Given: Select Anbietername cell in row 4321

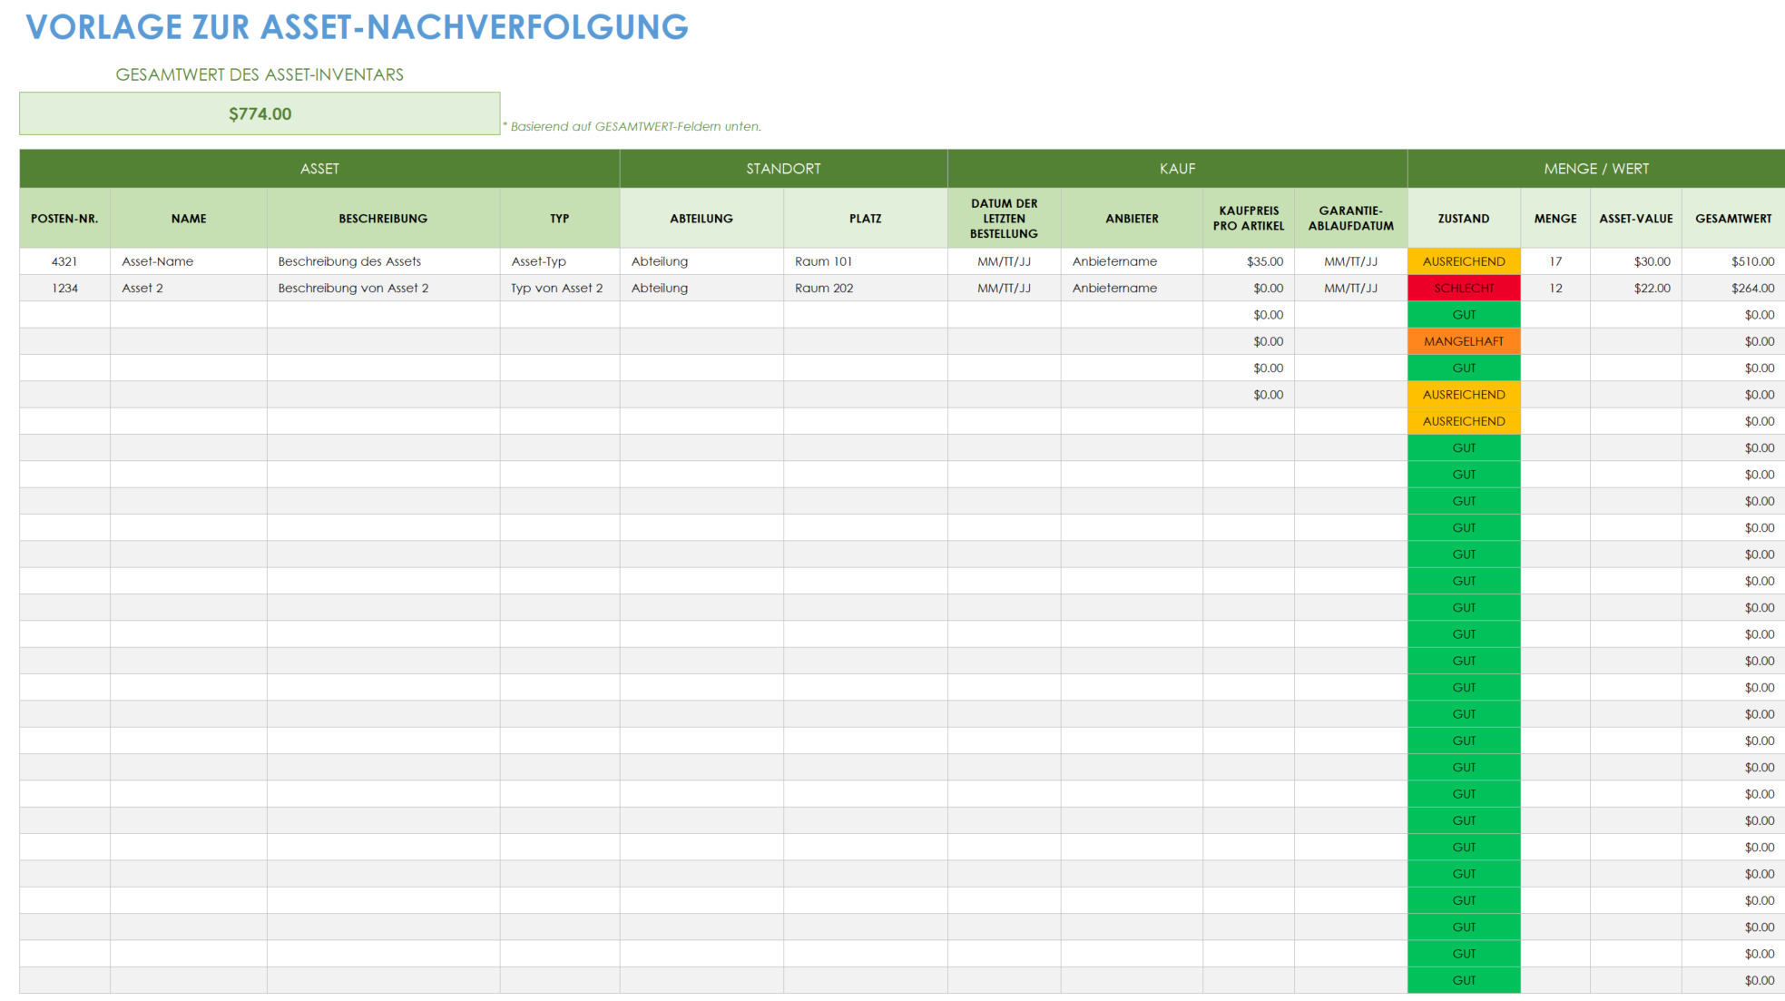Looking at the screenshot, I should pos(1132,261).
